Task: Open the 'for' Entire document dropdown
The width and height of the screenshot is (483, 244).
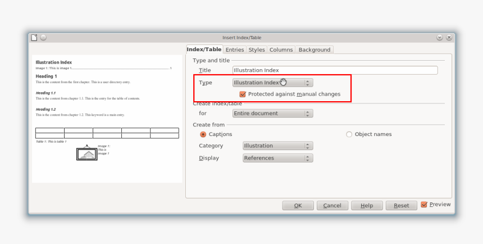Action: [272, 113]
